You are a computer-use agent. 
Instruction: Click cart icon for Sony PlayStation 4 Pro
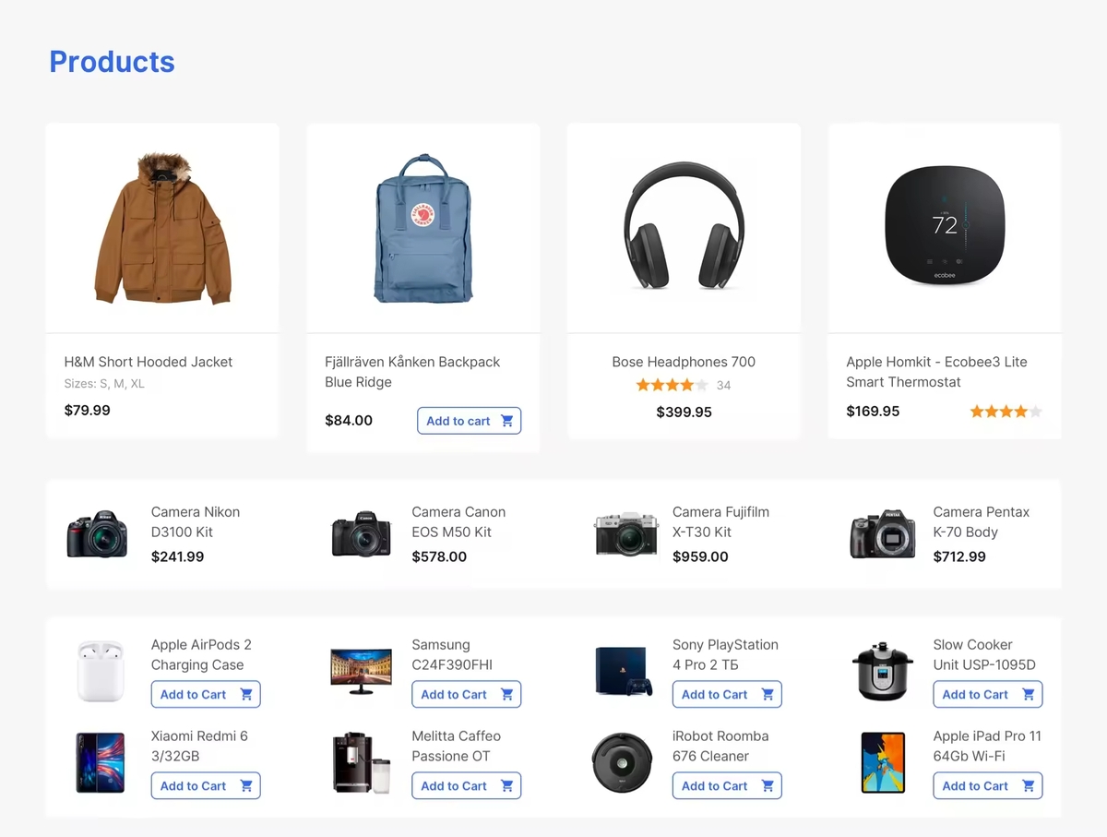(x=768, y=694)
